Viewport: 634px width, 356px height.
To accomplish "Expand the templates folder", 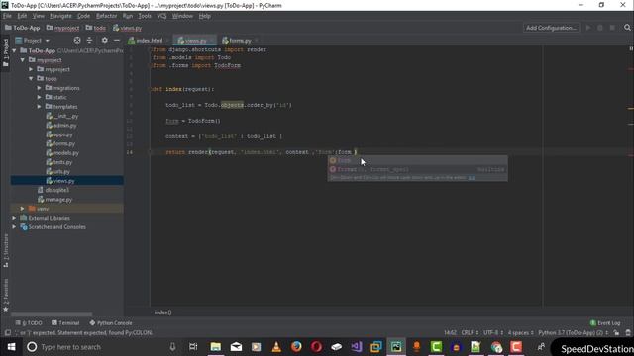I will click(x=40, y=107).
